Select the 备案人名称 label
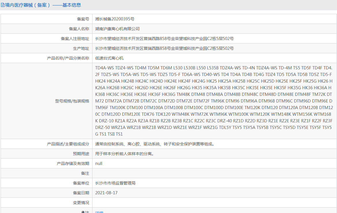The width and height of the screenshot is (337, 213). click(79, 29)
